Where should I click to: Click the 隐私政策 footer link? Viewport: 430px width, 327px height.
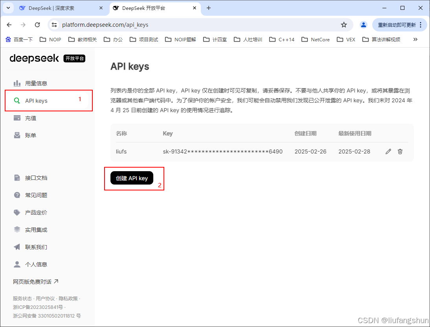point(68,298)
